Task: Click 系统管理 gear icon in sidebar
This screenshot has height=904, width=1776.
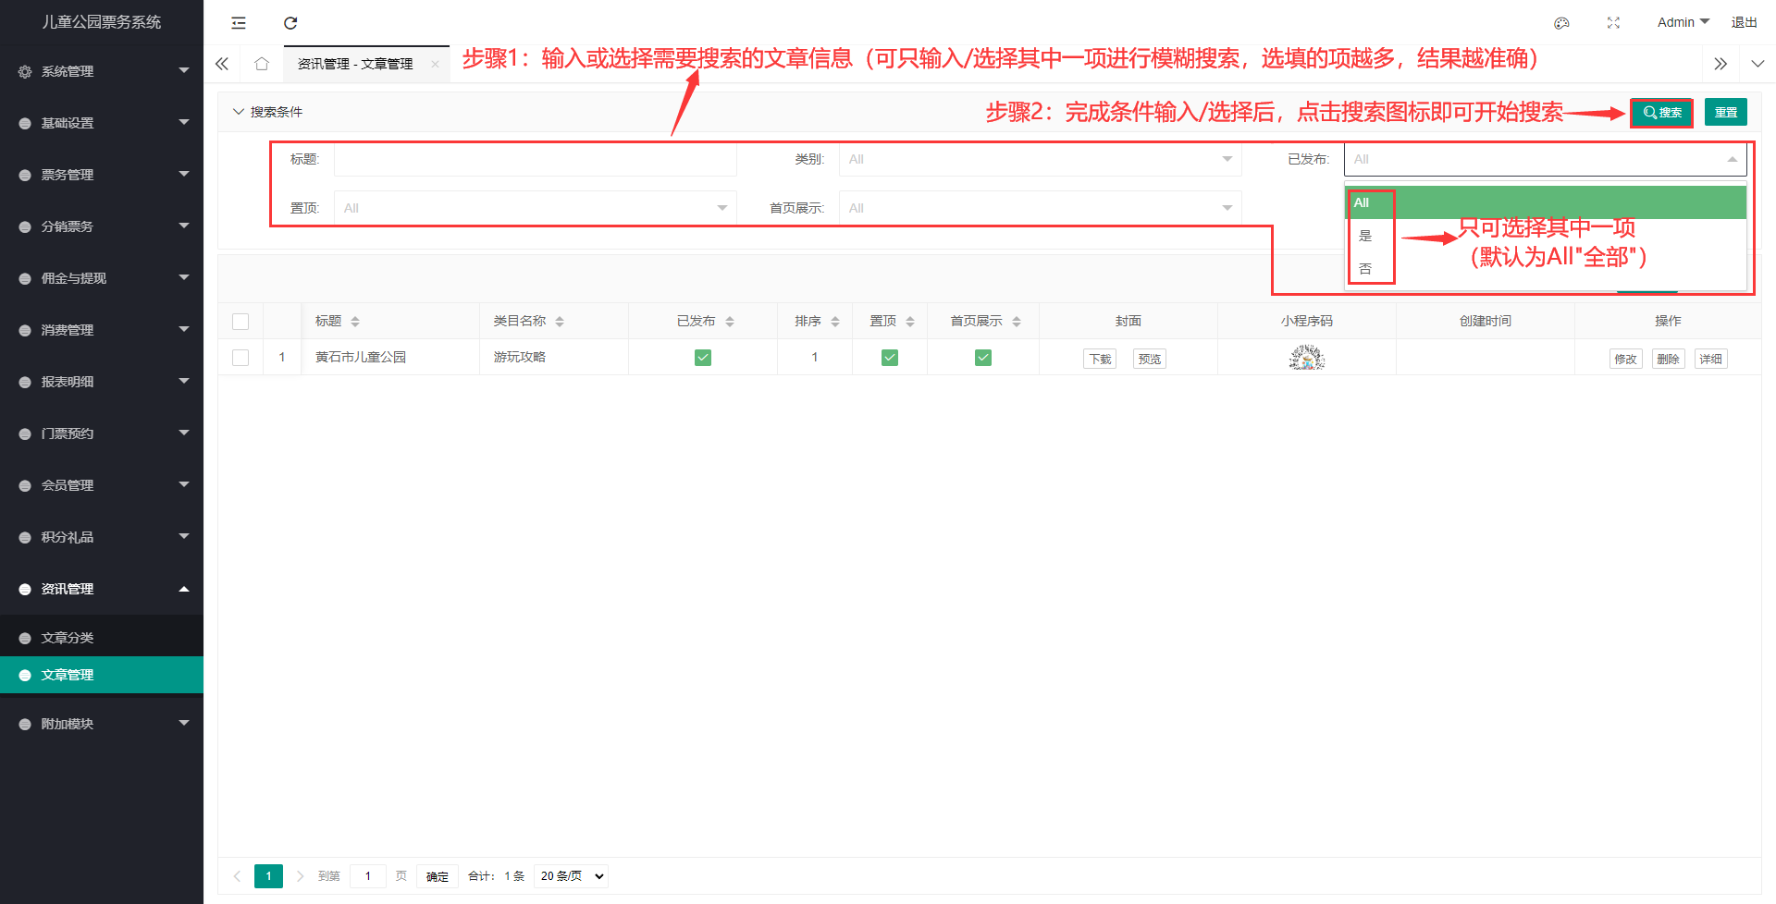Action: coord(25,71)
